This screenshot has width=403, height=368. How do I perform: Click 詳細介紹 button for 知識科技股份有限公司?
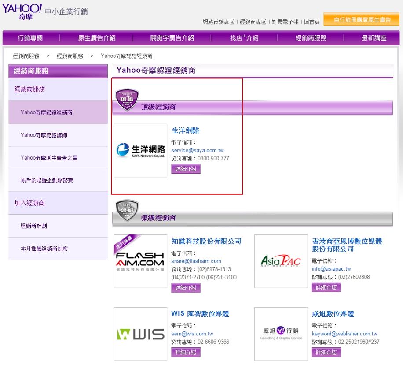pyautogui.click(x=186, y=288)
